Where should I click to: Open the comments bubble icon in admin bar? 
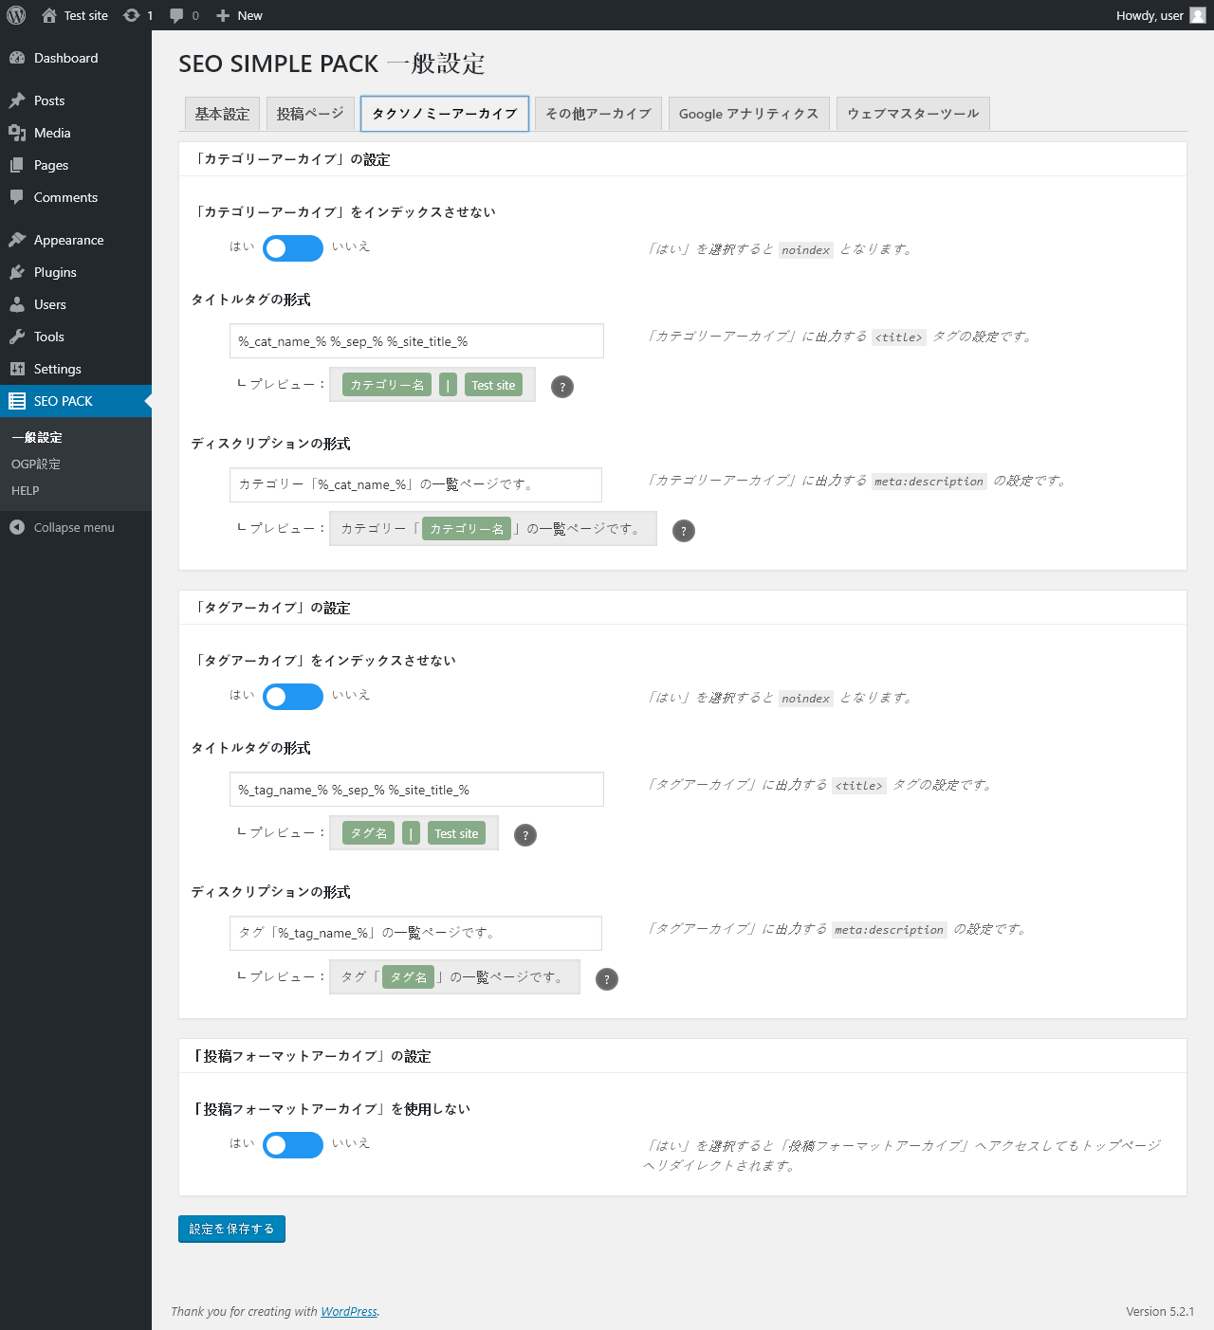click(176, 15)
